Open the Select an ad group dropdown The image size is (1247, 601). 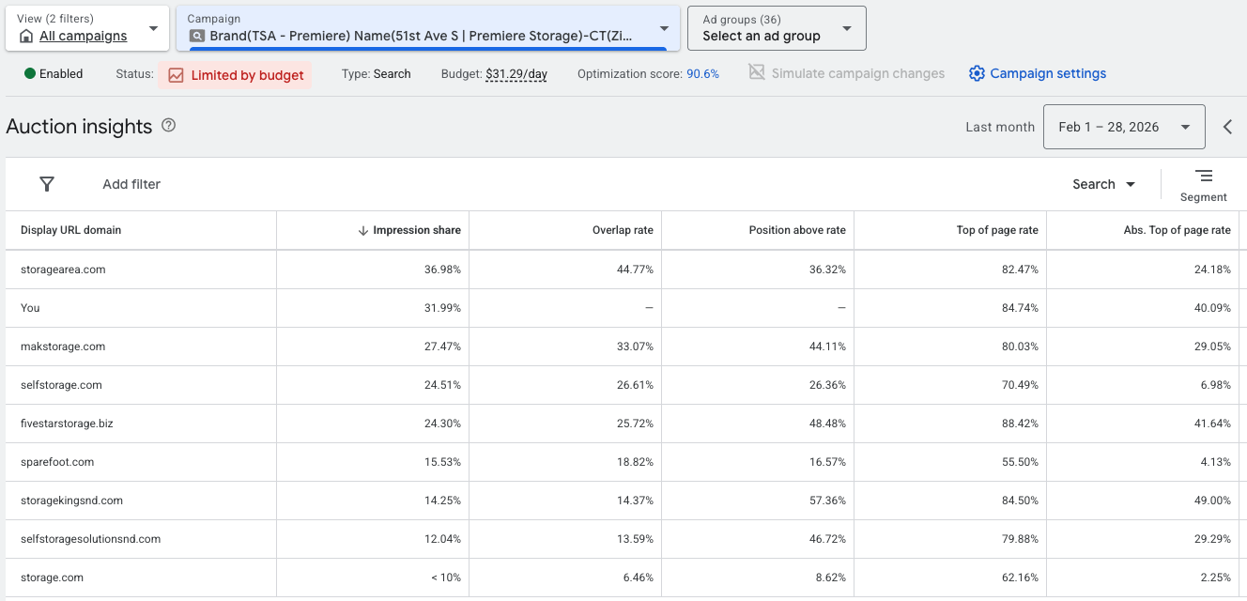(847, 29)
